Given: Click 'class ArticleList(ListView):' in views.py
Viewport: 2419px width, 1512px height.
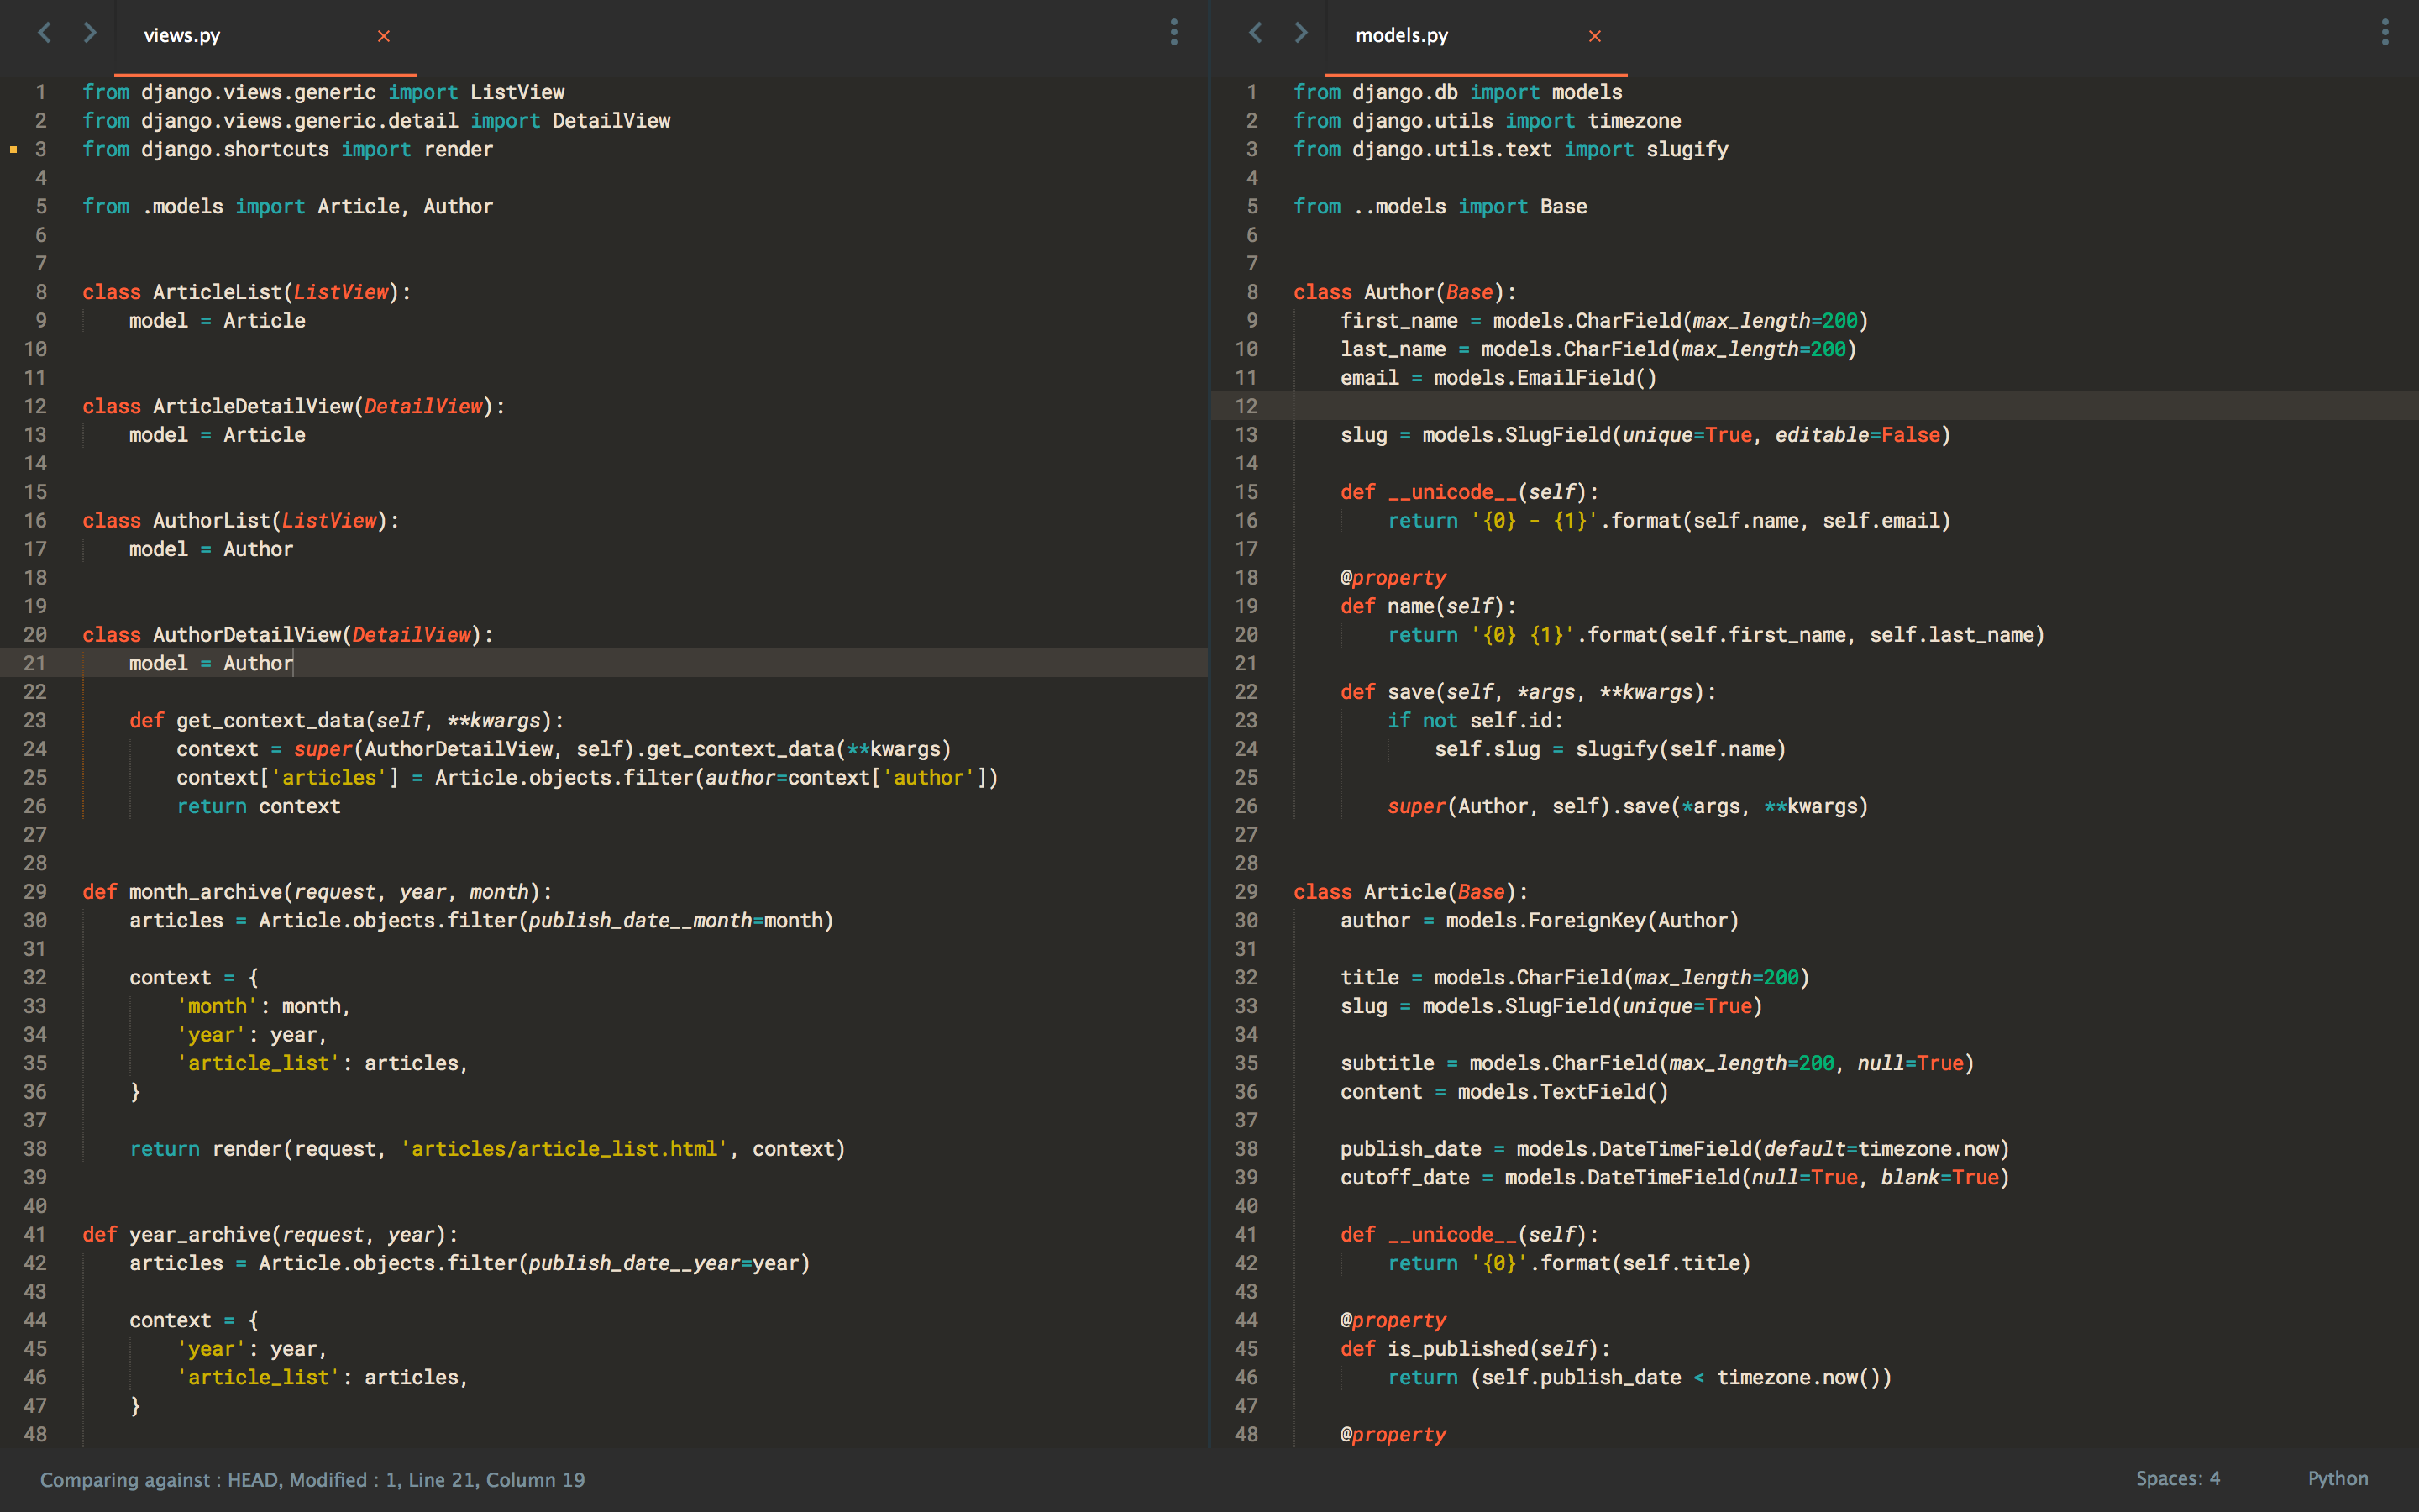Looking at the screenshot, I should pyautogui.click(x=247, y=292).
